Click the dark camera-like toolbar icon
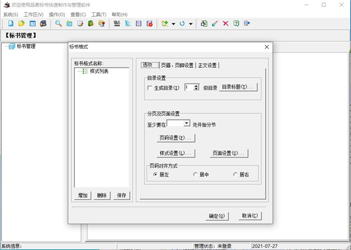 [x=43, y=23]
